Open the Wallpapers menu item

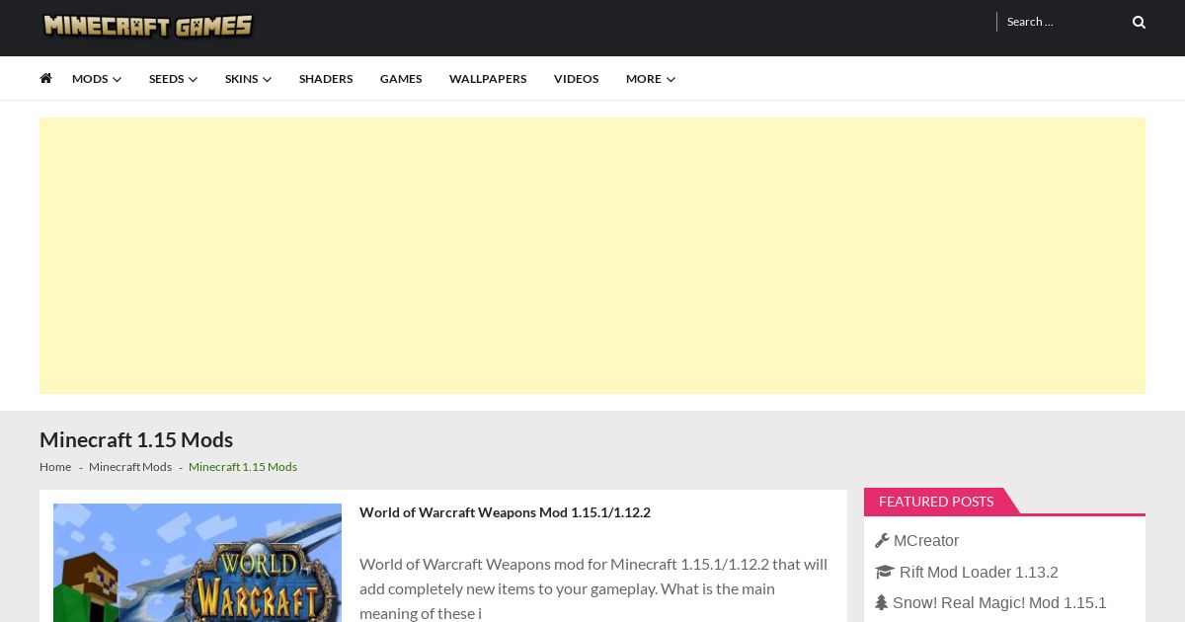[x=488, y=79]
